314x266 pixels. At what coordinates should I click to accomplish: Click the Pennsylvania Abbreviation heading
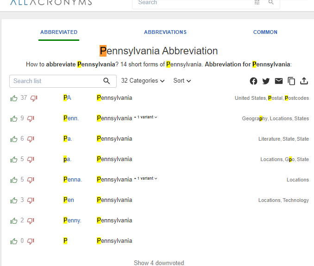click(158, 51)
